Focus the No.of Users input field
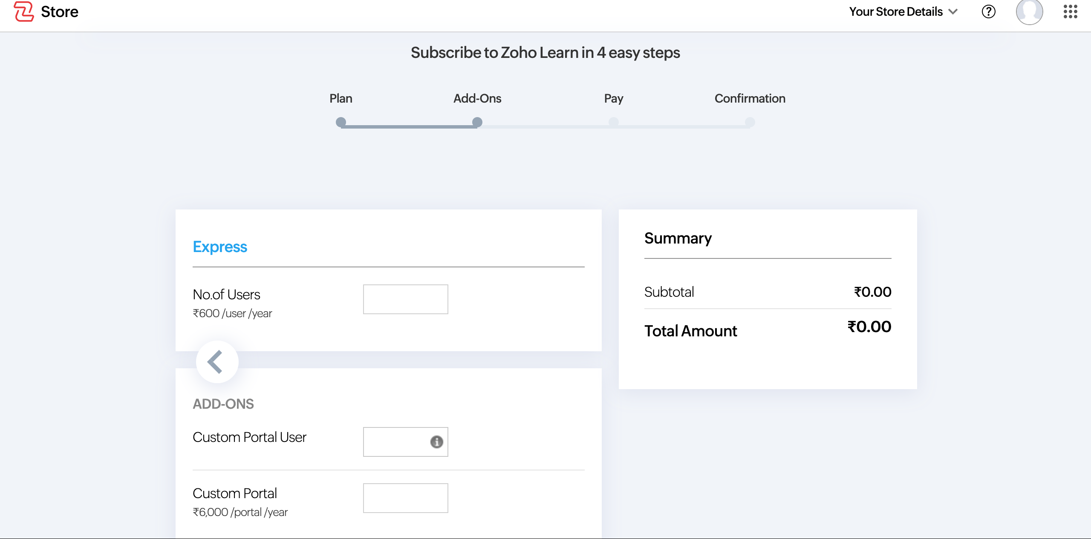This screenshot has height=539, width=1091. pos(405,299)
